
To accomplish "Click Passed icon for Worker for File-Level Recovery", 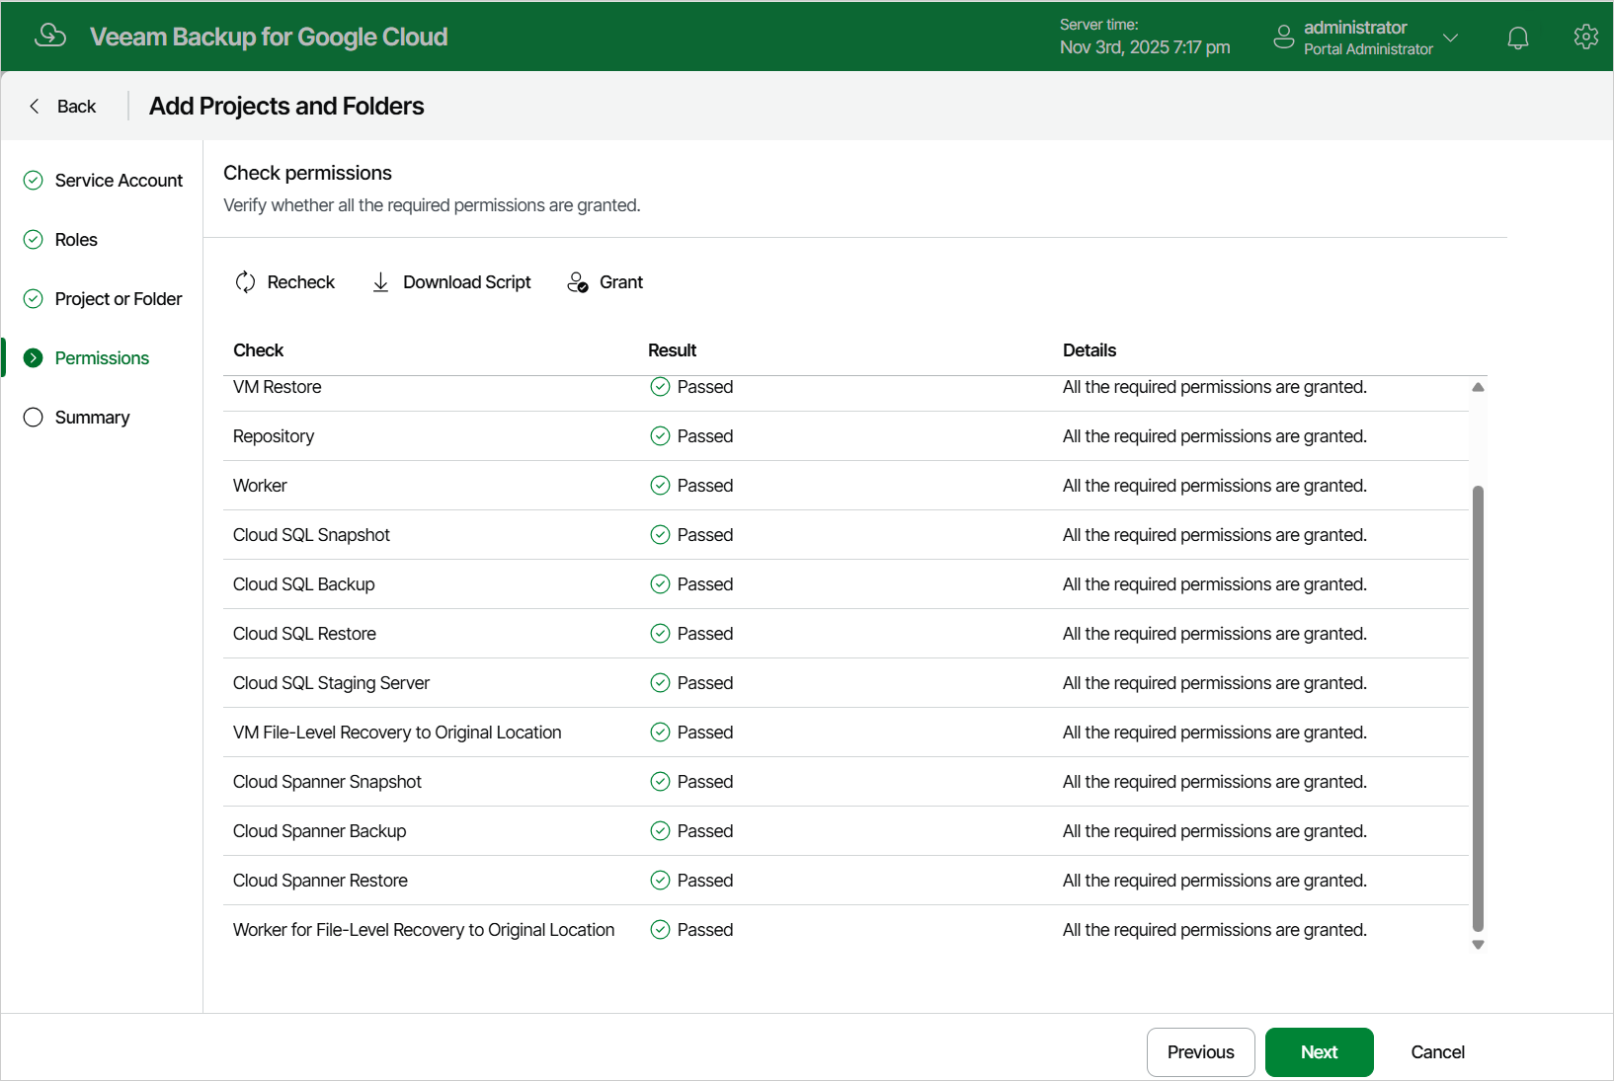I will [660, 930].
